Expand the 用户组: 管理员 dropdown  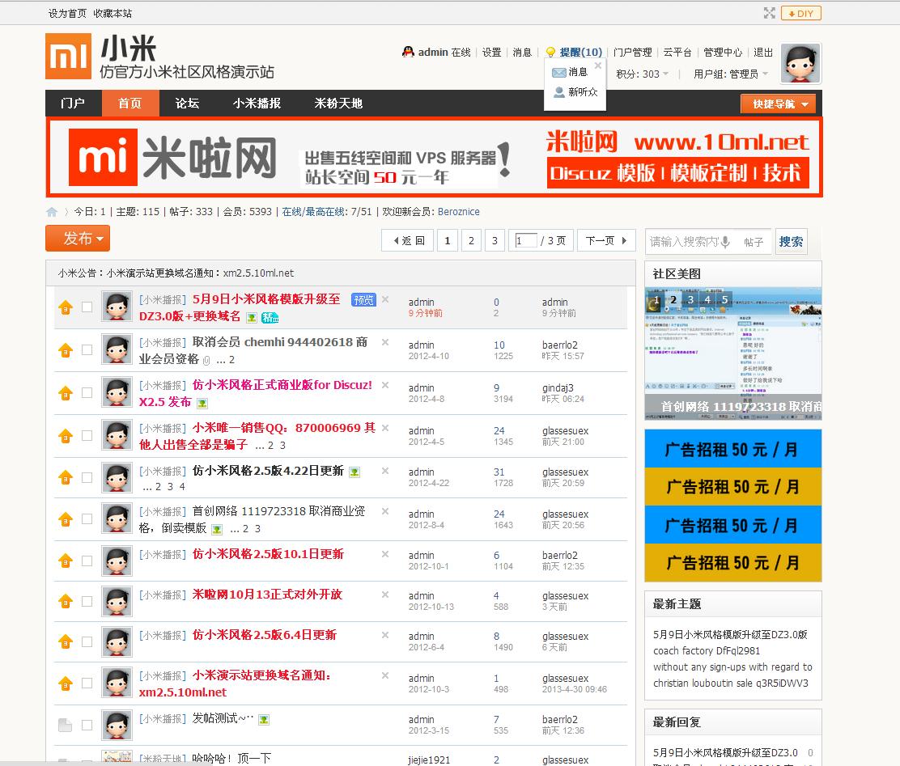point(731,74)
